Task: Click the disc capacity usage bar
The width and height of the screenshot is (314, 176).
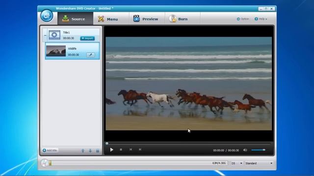Action: [138, 163]
